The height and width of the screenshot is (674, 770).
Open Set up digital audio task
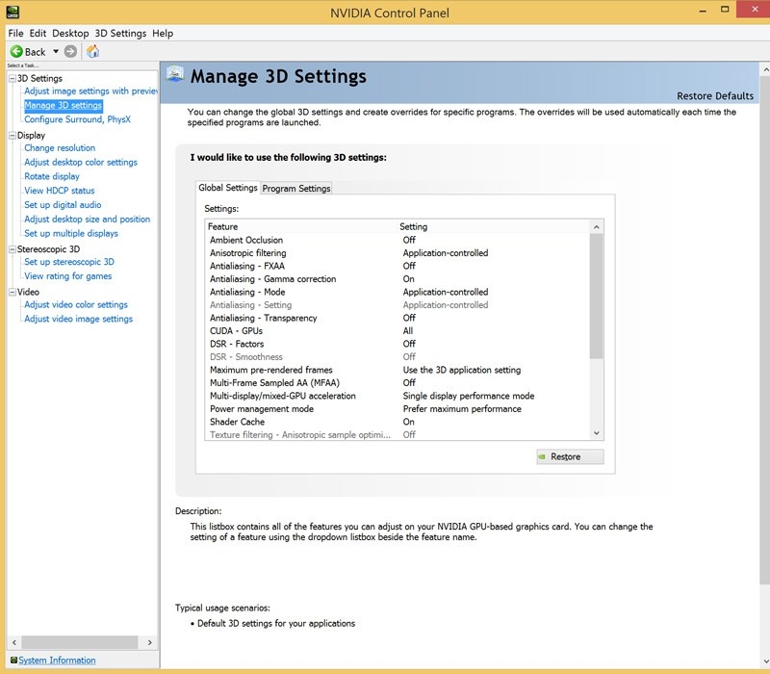63,205
